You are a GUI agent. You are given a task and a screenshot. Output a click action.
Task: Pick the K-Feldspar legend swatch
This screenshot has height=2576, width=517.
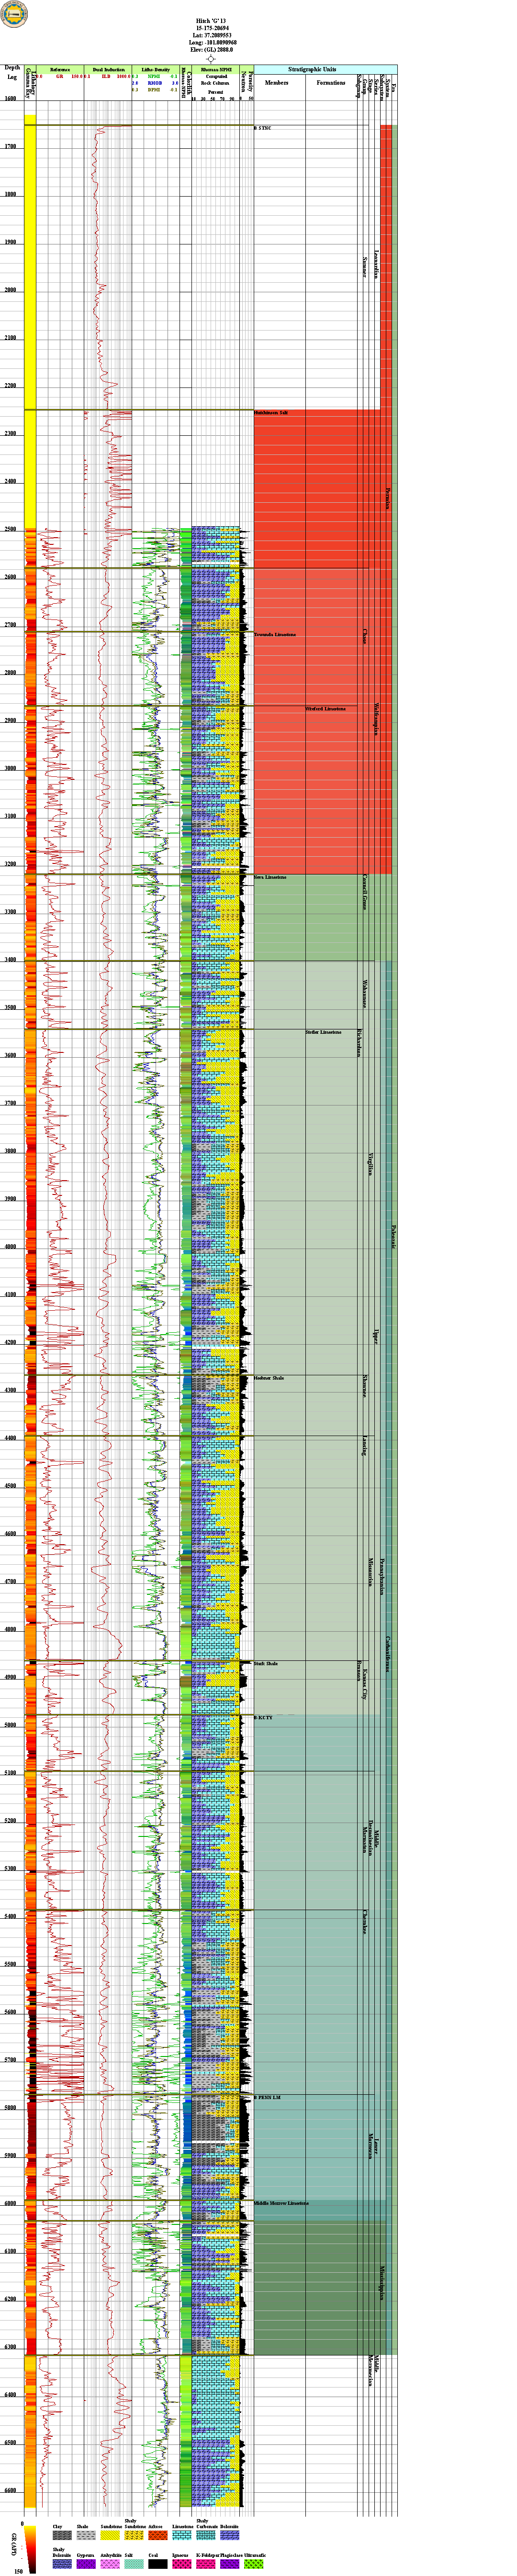point(205,2564)
